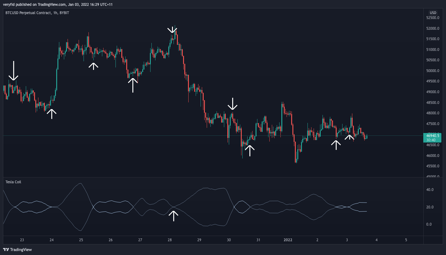Click date label 30 on time axis

tap(229, 240)
